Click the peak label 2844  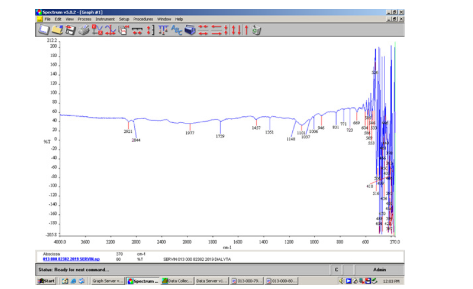point(136,140)
